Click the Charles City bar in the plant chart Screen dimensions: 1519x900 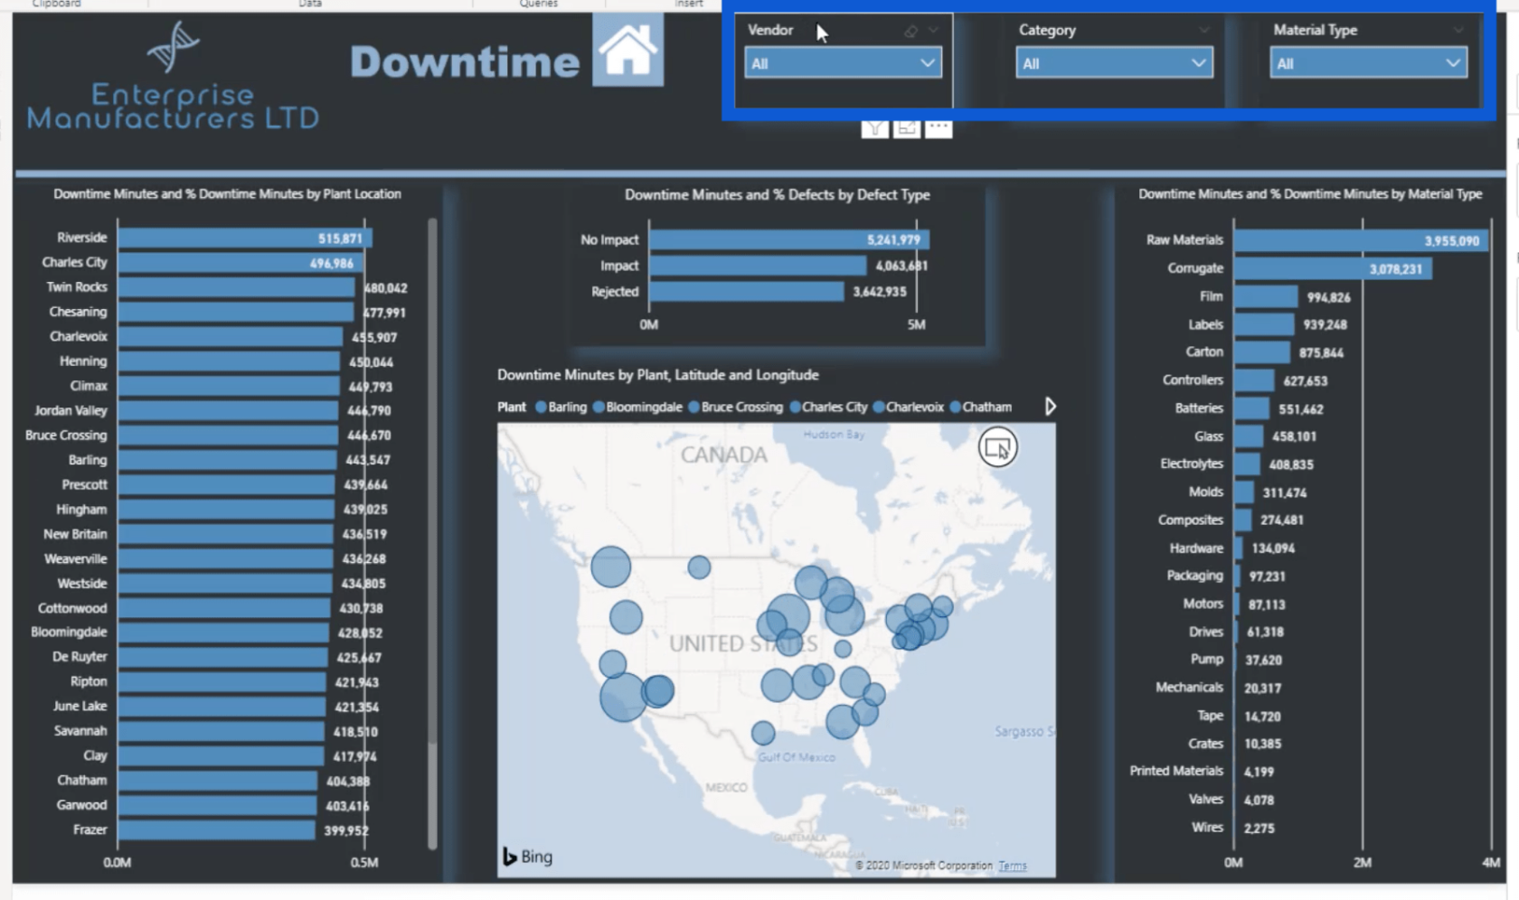[x=241, y=263]
